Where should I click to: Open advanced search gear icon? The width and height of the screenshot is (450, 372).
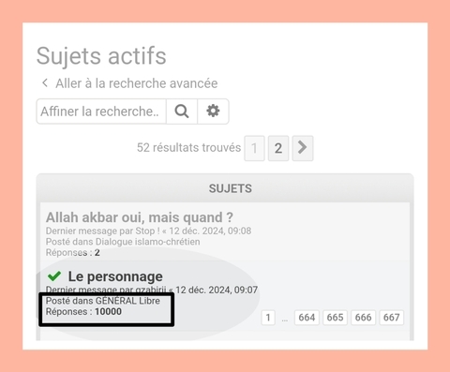pyautogui.click(x=213, y=112)
